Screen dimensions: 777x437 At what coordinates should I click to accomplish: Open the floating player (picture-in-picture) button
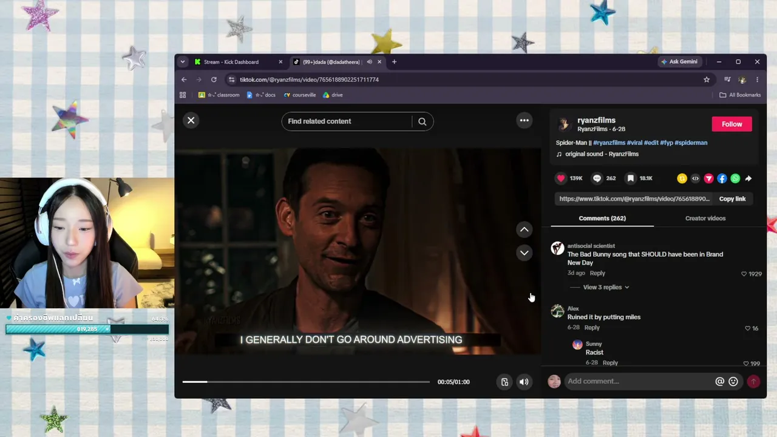pos(504,382)
